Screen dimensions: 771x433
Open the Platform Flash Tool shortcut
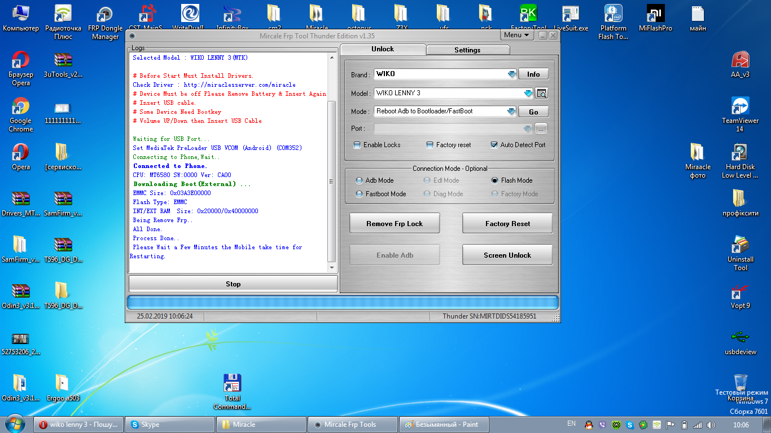coord(614,22)
